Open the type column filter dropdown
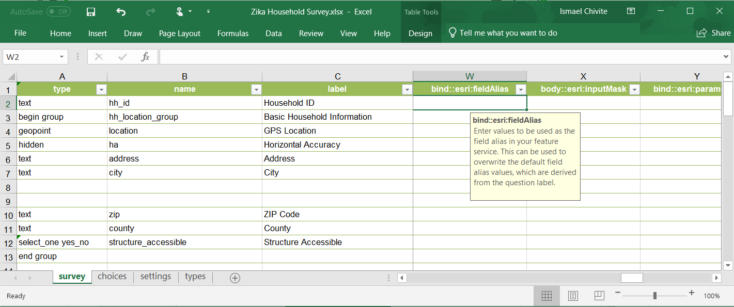The width and height of the screenshot is (734, 307). tap(101, 89)
